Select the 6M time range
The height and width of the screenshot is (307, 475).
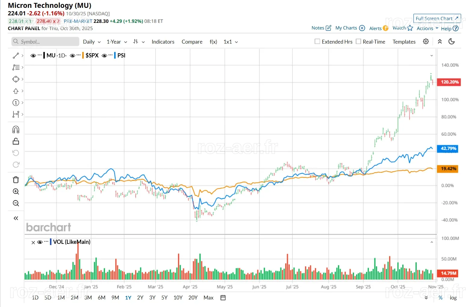point(102,298)
